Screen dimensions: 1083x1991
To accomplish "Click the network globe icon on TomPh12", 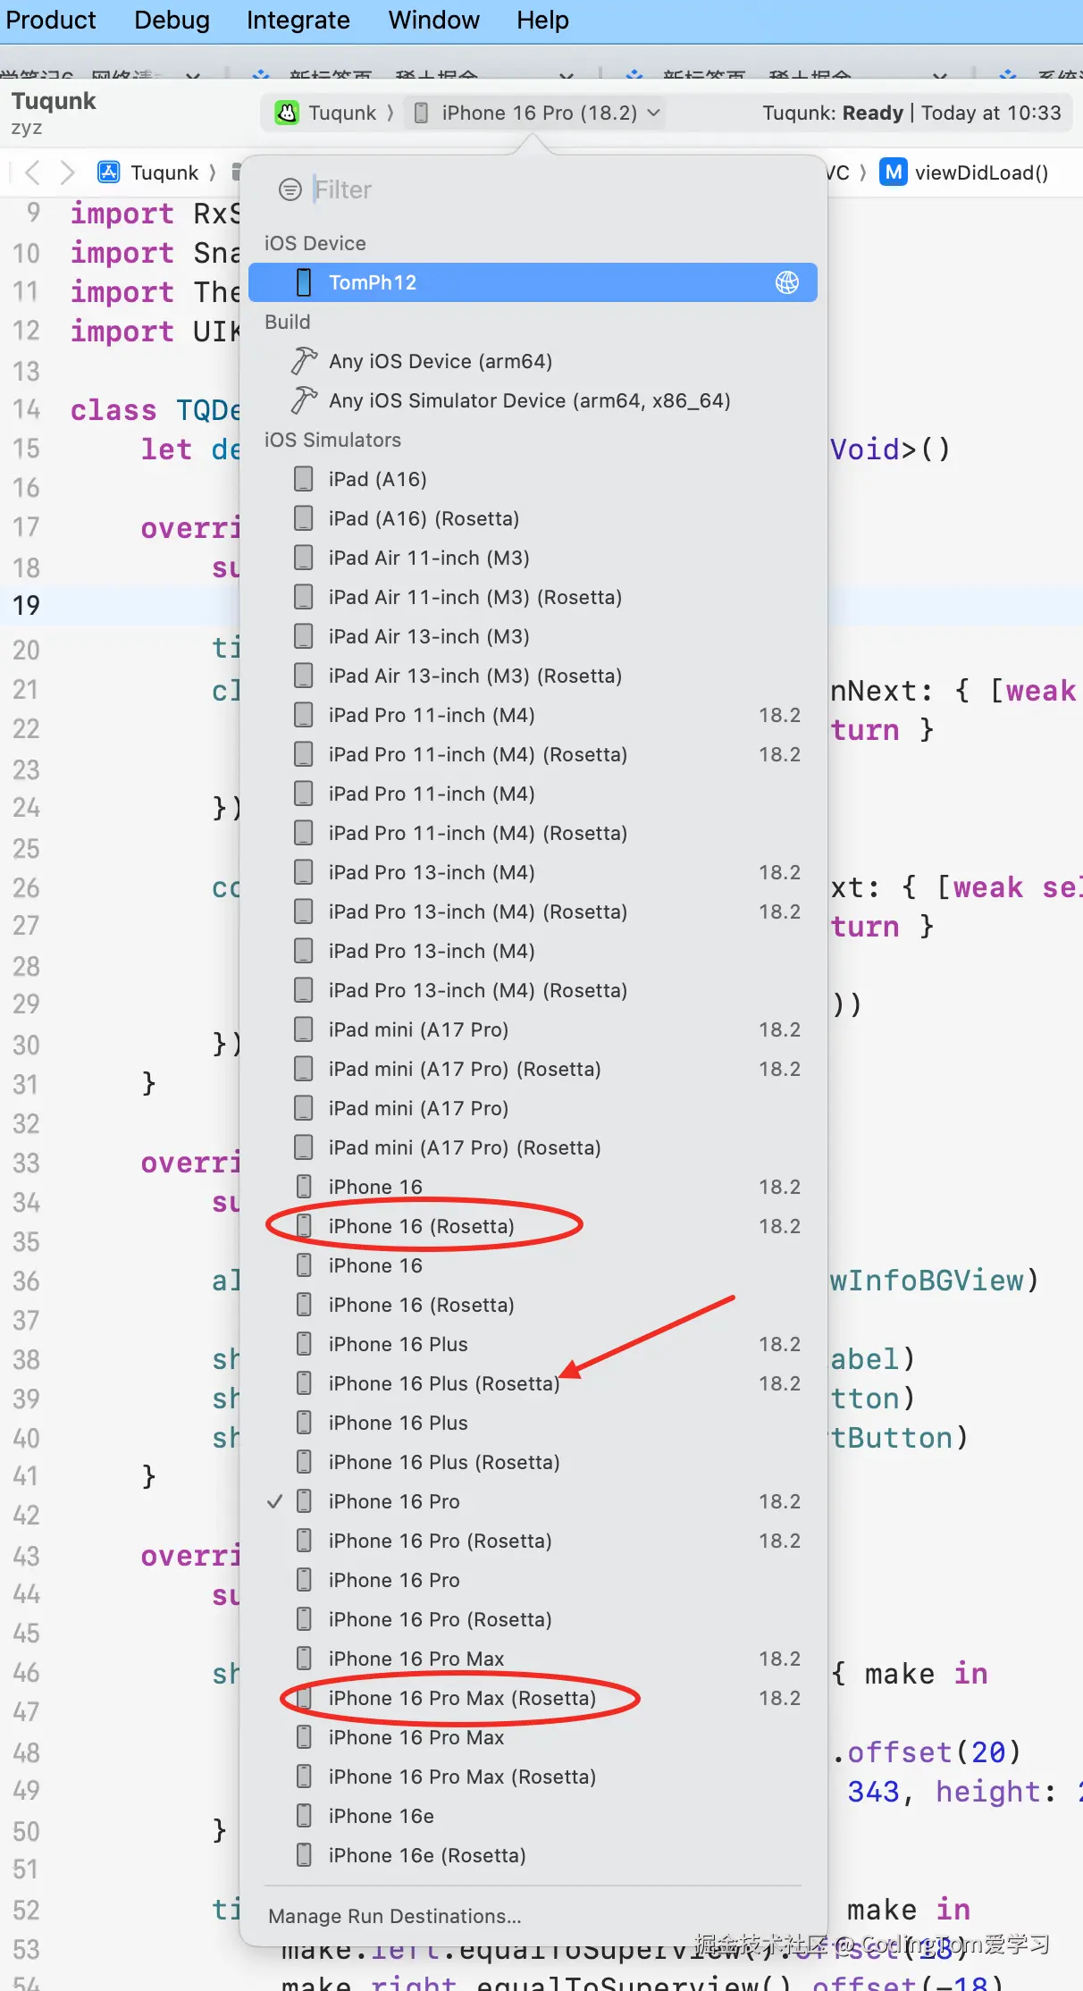I will click(x=786, y=282).
